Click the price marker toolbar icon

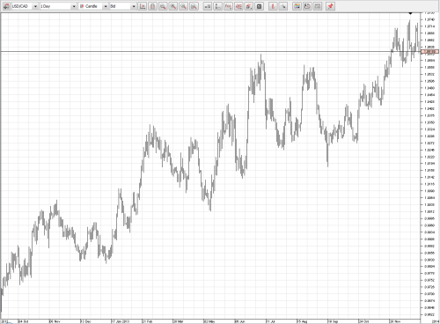pyautogui.click(x=218, y=6)
